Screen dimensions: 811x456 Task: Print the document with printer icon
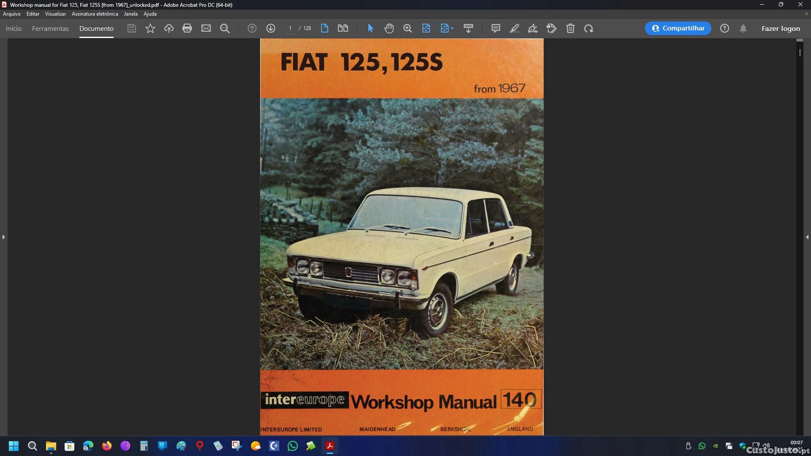tap(187, 28)
